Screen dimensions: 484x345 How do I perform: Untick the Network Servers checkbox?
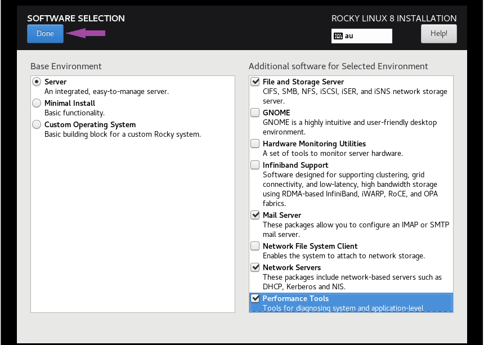255,267
